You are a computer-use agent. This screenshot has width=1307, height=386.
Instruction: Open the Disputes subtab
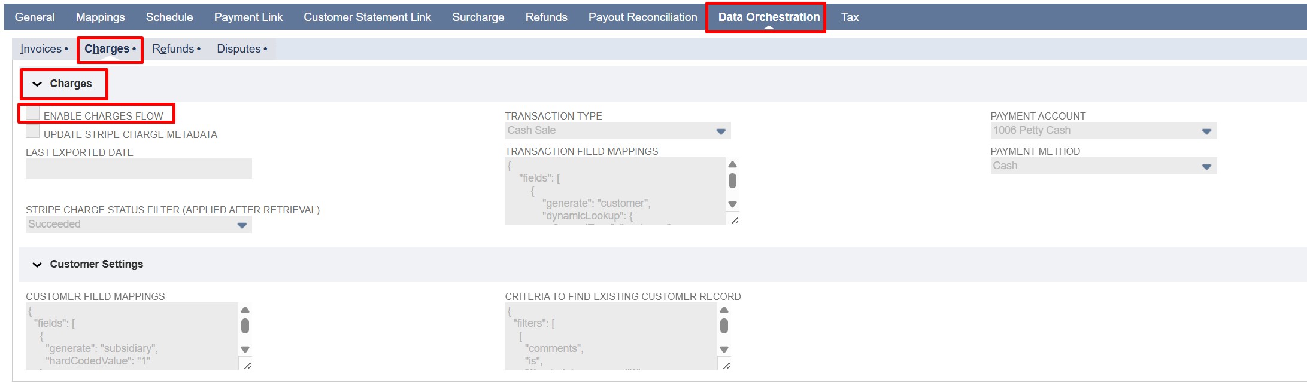click(x=239, y=49)
